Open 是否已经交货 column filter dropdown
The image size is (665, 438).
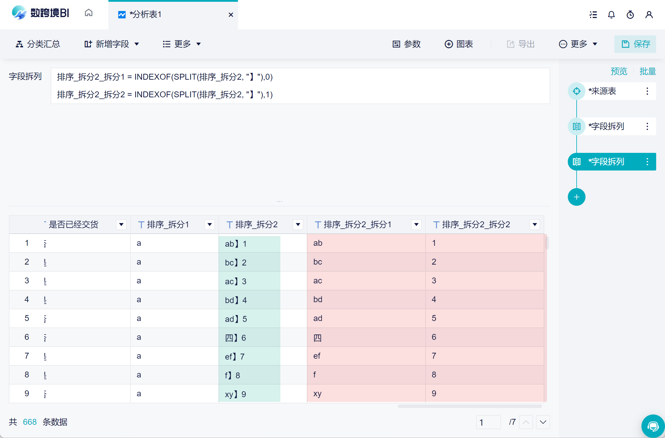[x=121, y=225]
